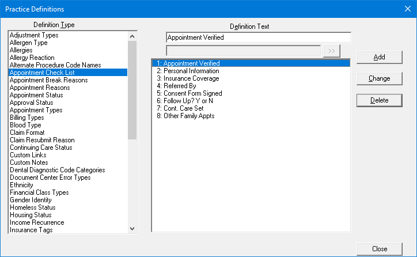Select Alternate Procedure Code Names
The height and width of the screenshot is (257, 417).
68,65
